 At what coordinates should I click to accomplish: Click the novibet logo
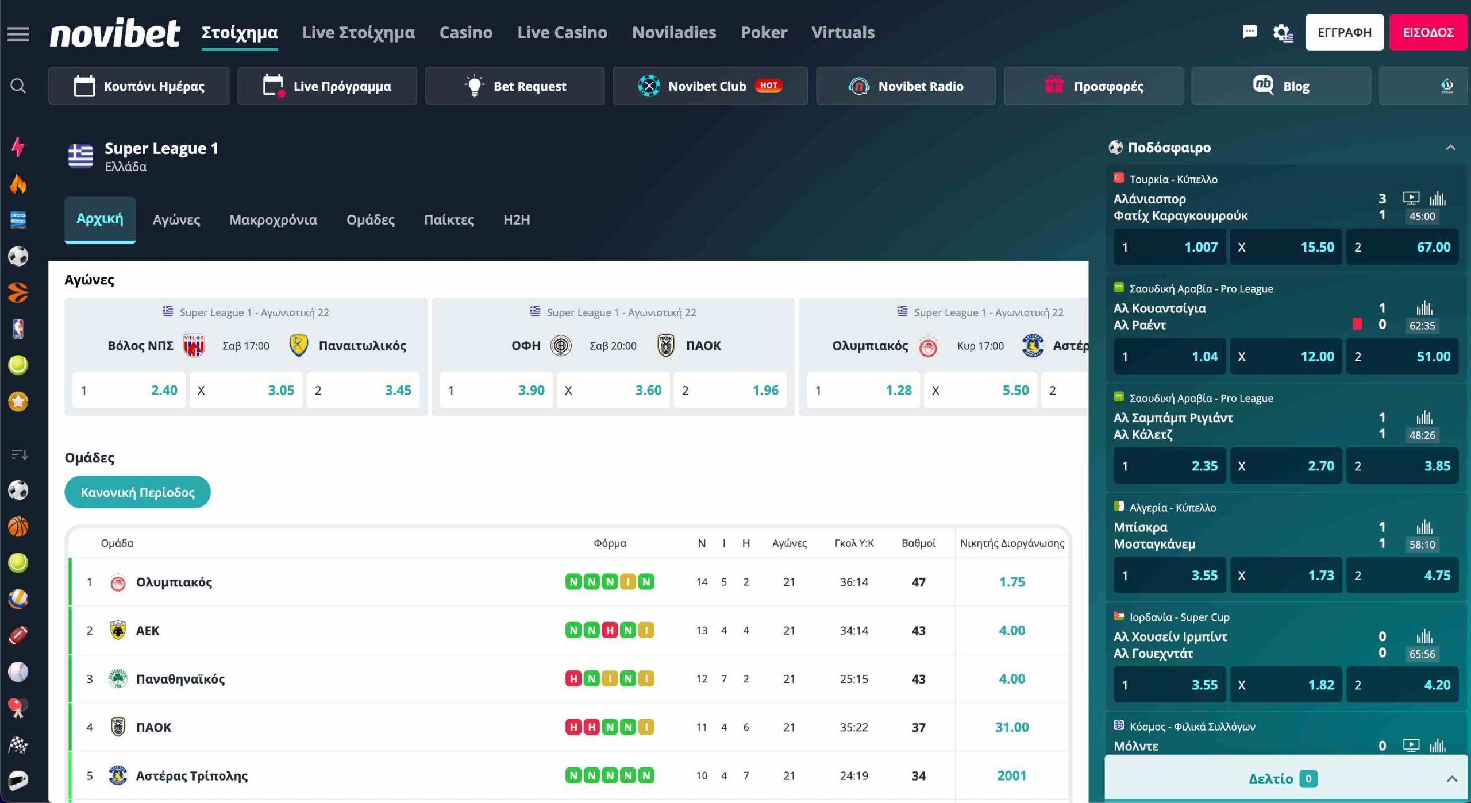pyautogui.click(x=115, y=33)
